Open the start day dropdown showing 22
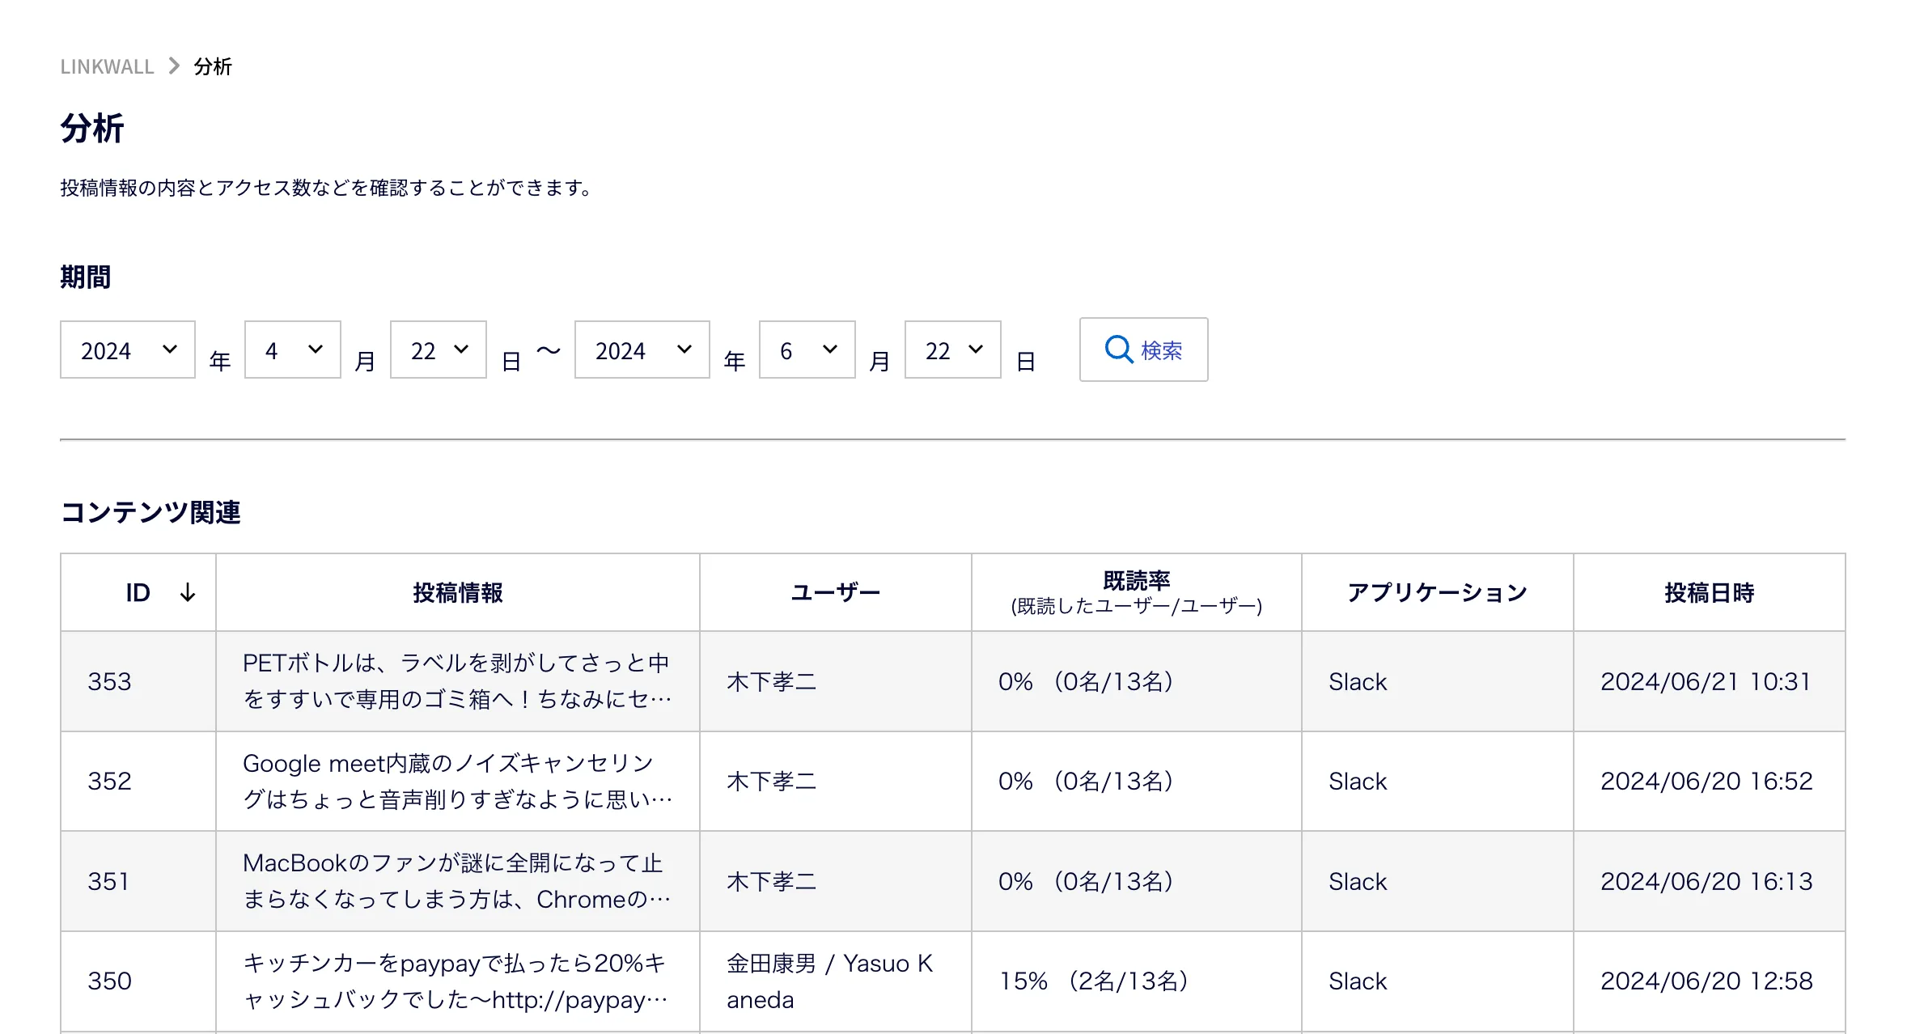 pyautogui.click(x=439, y=350)
